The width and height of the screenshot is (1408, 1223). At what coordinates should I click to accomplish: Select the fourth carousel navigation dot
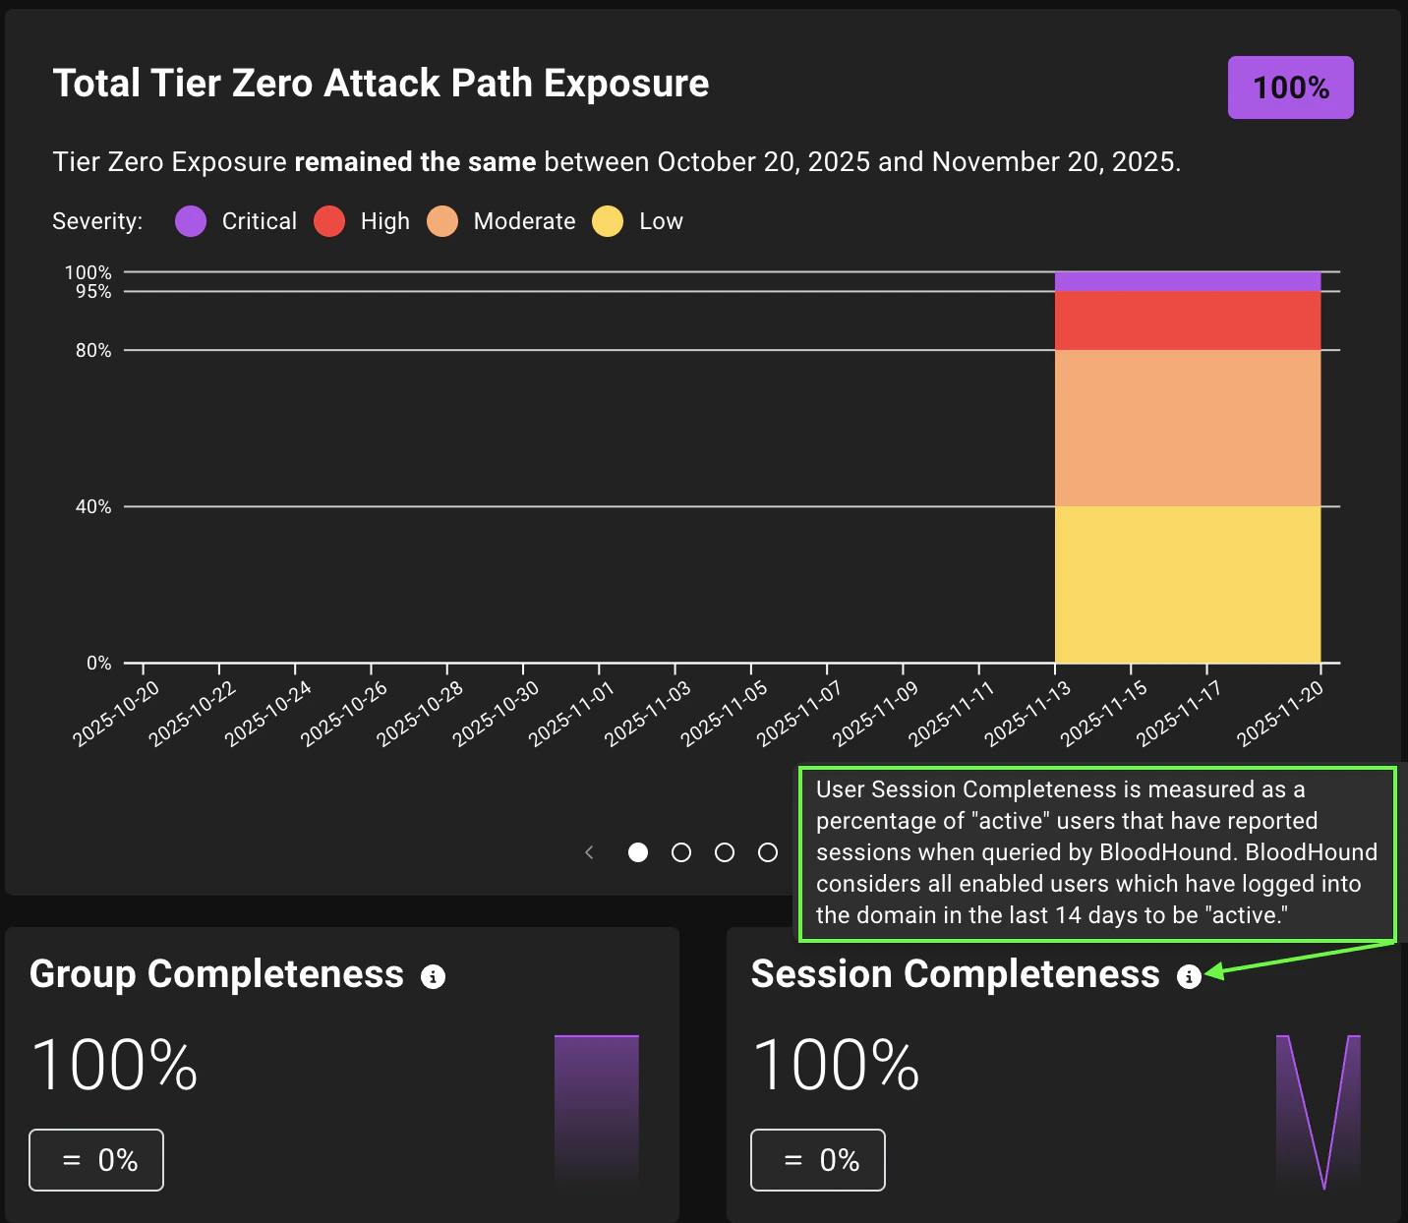coord(768,852)
